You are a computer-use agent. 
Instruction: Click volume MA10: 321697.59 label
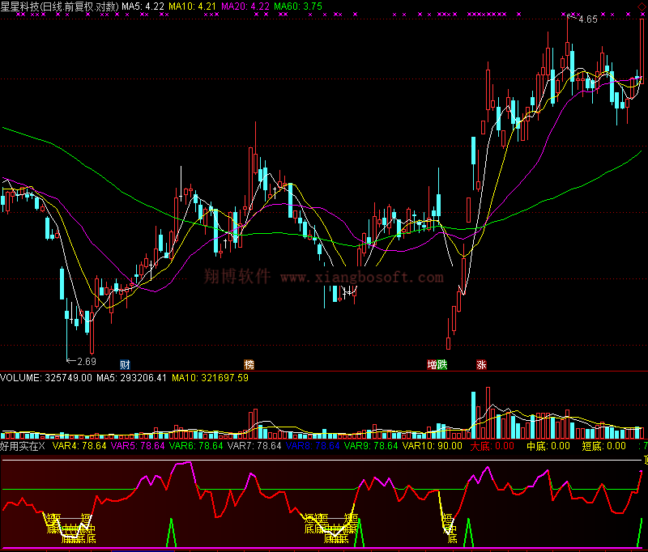(x=210, y=378)
